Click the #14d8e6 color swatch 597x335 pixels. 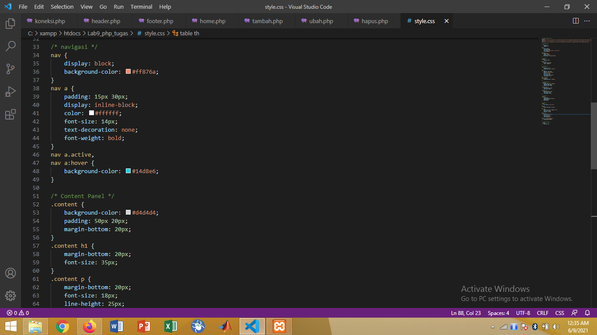[x=128, y=171]
